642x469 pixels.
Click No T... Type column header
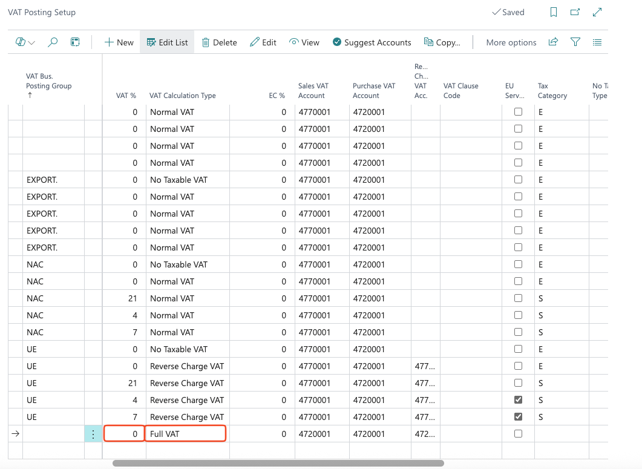[600, 91]
